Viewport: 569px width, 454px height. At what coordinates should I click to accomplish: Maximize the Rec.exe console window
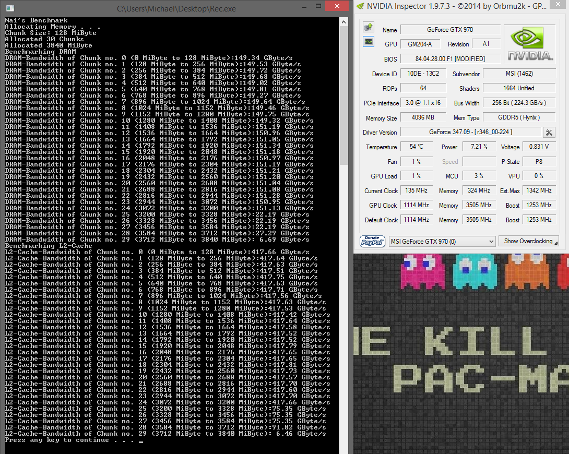pyautogui.click(x=318, y=6)
